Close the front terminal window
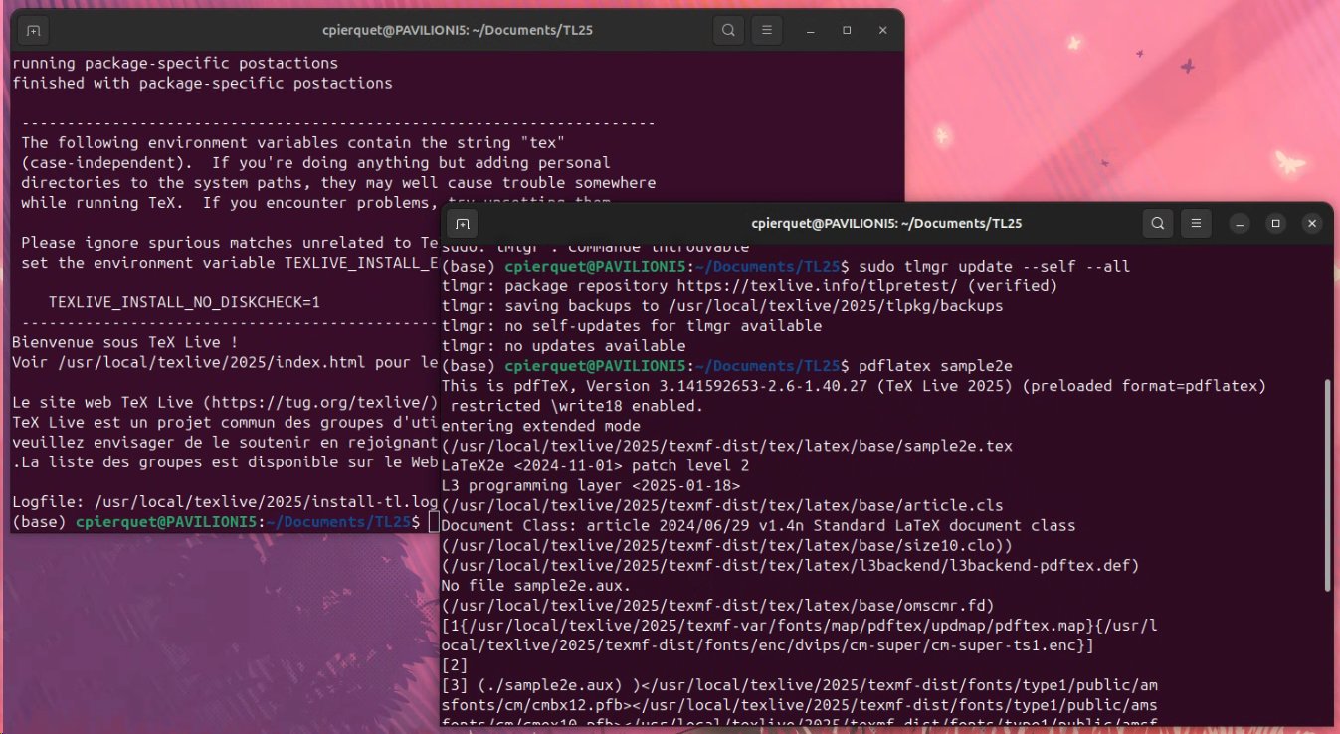 click(1312, 224)
